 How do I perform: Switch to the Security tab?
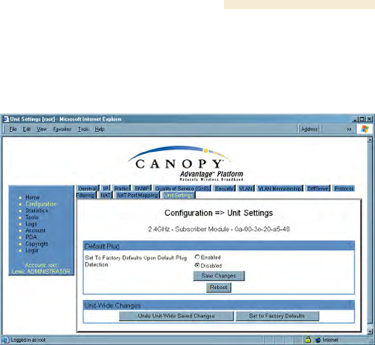(224, 189)
